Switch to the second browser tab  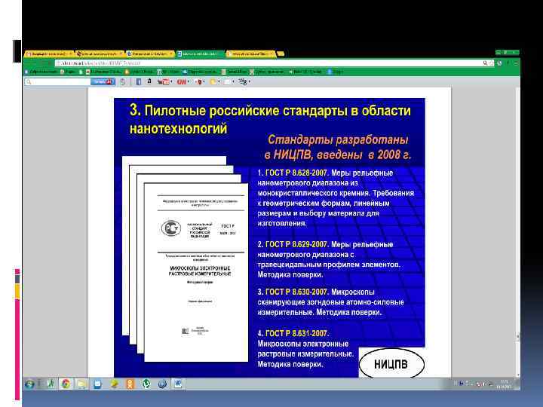point(99,54)
